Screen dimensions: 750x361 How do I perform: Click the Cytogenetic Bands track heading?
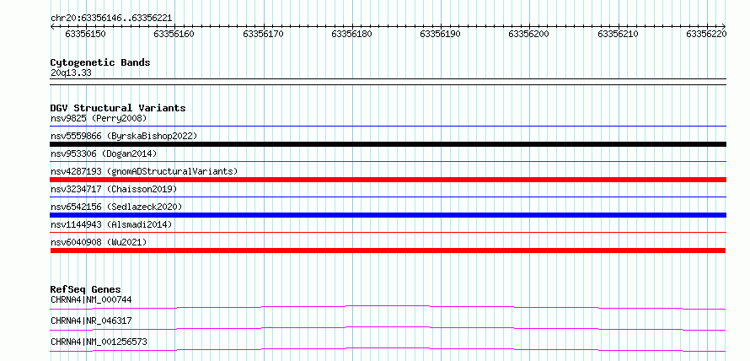100,62
